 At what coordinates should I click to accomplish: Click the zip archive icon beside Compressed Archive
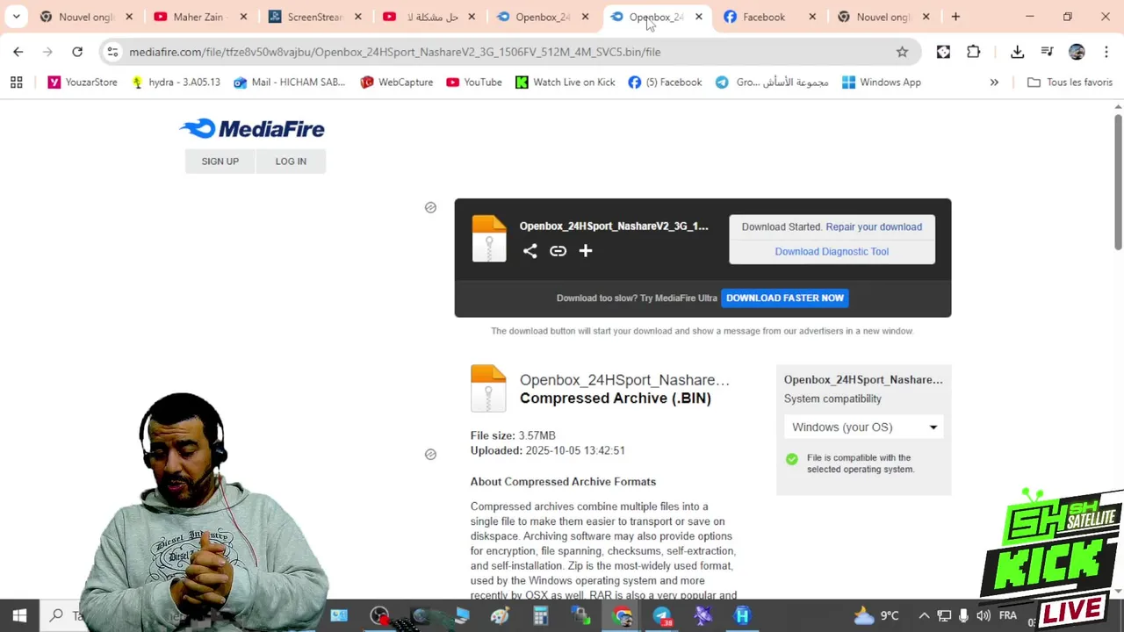(x=488, y=389)
